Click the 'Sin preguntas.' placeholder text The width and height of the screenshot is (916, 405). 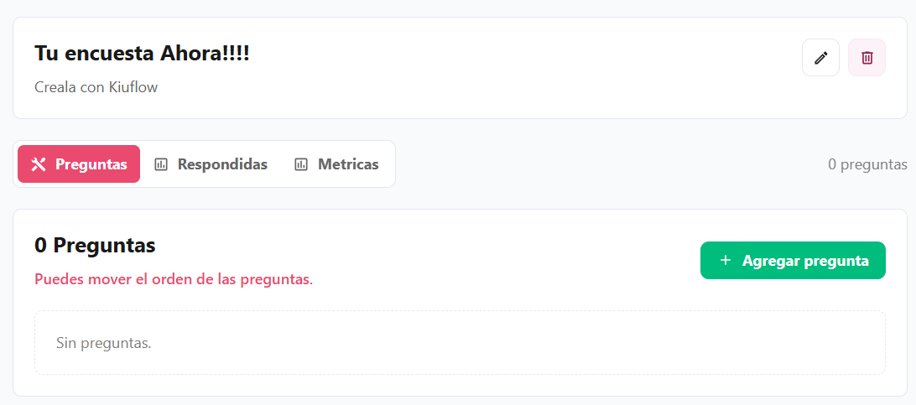pyautogui.click(x=104, y=343)
